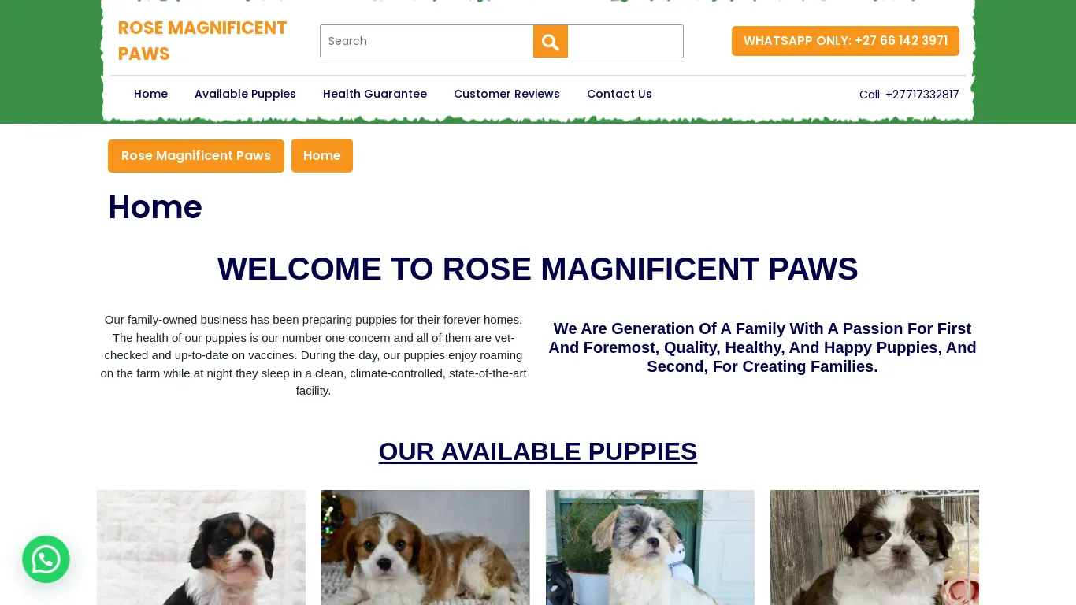Open the brown and white spaniel puppy photo
This screenshot has height=605, width=1076.
(425, 547)
